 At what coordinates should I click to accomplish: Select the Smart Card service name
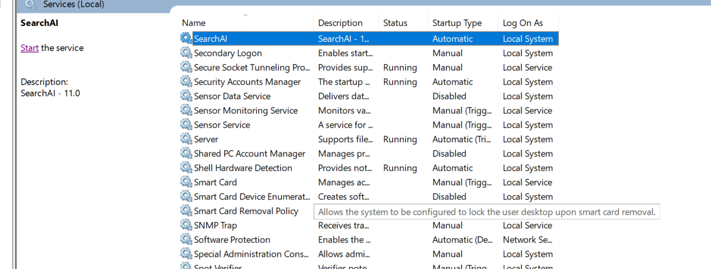(x=215, y=182)
